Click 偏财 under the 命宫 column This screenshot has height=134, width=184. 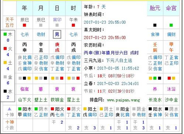[171, 34]
